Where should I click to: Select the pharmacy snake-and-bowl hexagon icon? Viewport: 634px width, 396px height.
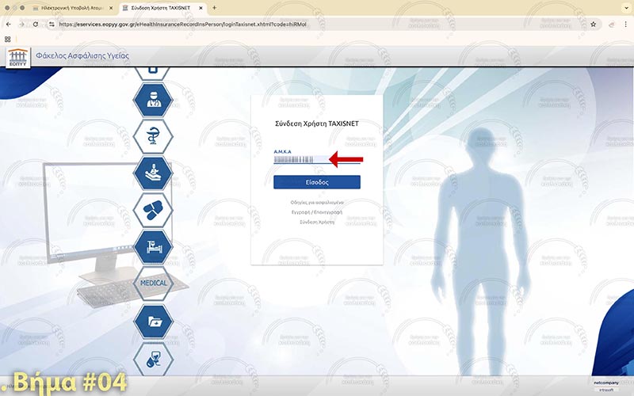click(153, 135)
